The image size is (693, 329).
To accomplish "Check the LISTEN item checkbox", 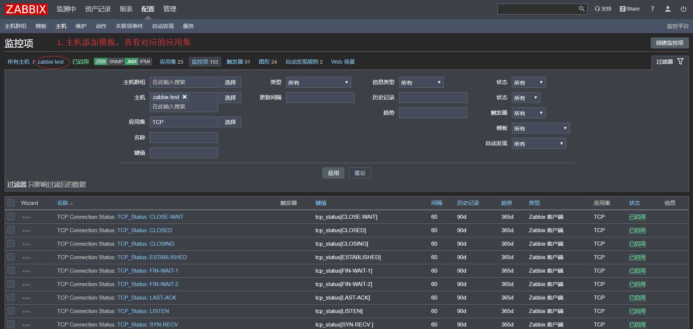I will pos(11,311).
